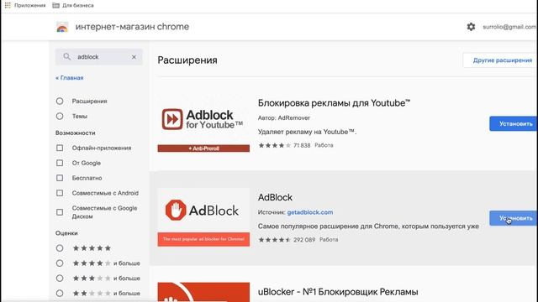Click the Автор: AdRemover text

click(284, 117)
